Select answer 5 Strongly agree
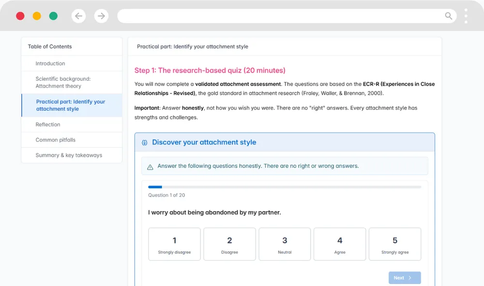 (x=395, y=244)
